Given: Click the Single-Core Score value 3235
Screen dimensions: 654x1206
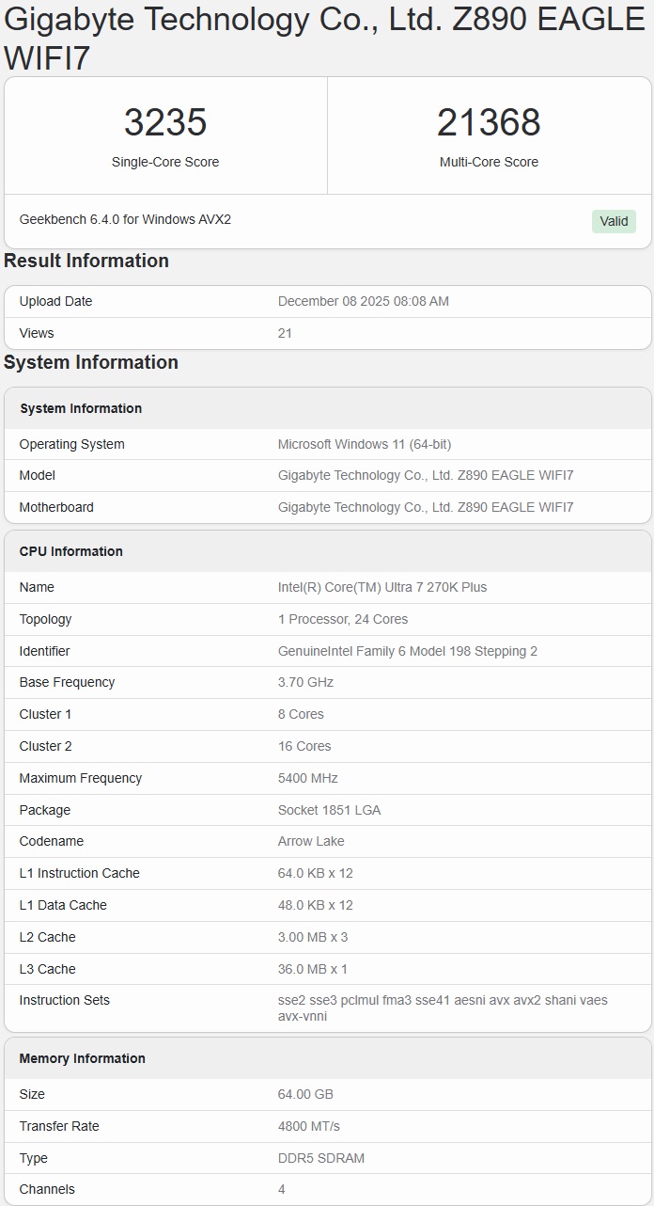Looking at the screenshot, I should pos(165,122).
